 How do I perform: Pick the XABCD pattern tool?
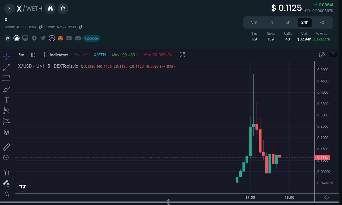pos(6,110)
